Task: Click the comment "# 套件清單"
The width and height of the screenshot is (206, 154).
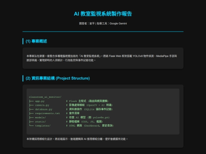Action: (x=72, y=113)
